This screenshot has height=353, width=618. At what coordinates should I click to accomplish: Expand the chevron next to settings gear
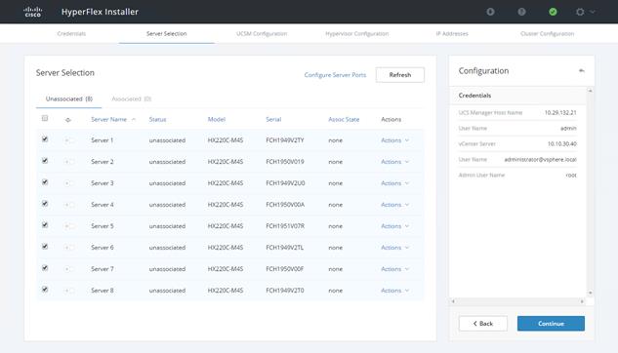[592, 12]
